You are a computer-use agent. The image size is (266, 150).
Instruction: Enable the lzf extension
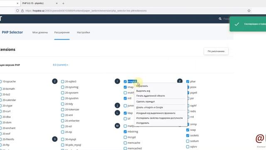[x=125, y=118]
